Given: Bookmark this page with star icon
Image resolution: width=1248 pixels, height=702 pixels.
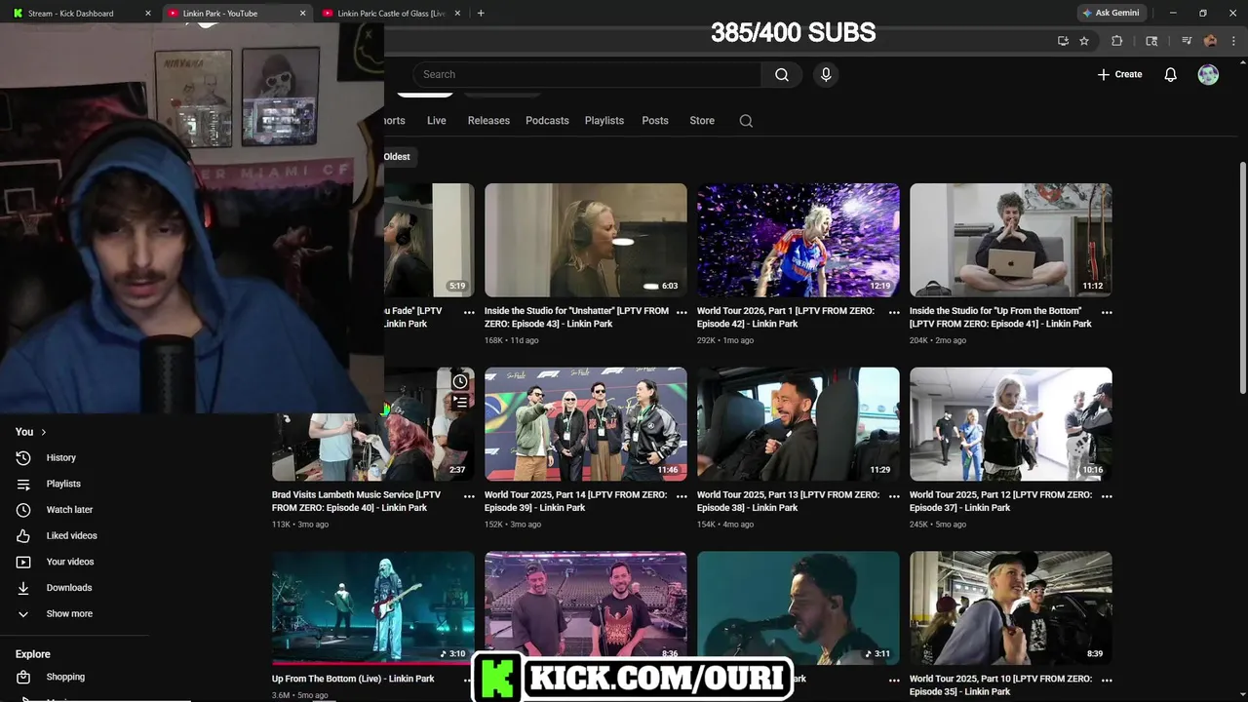Looking at the screenshot, I should click(1084, 41).
